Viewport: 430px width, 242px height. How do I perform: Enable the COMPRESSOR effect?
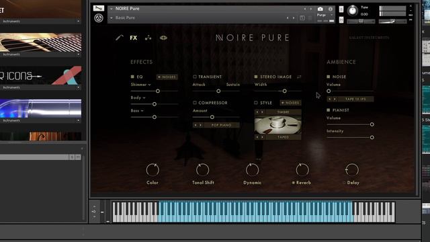(x=195, y=103)
